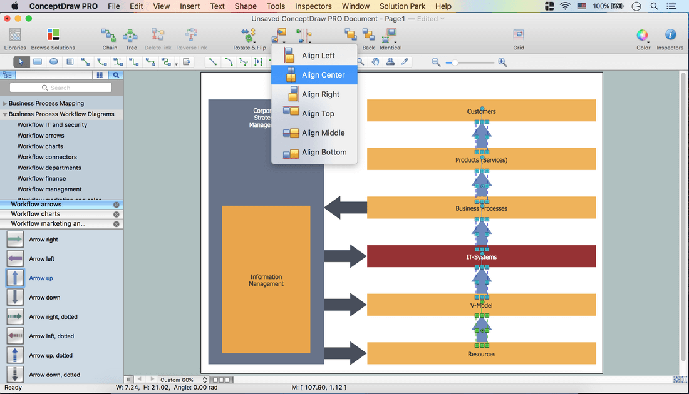Switch library panel to search view
Image resolution: width=689 pixels, height=394 pixels.
tap(116, 75)
